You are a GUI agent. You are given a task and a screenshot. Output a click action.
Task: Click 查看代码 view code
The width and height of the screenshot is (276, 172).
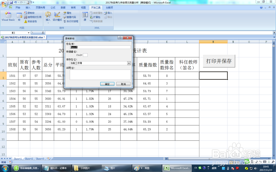70,17
